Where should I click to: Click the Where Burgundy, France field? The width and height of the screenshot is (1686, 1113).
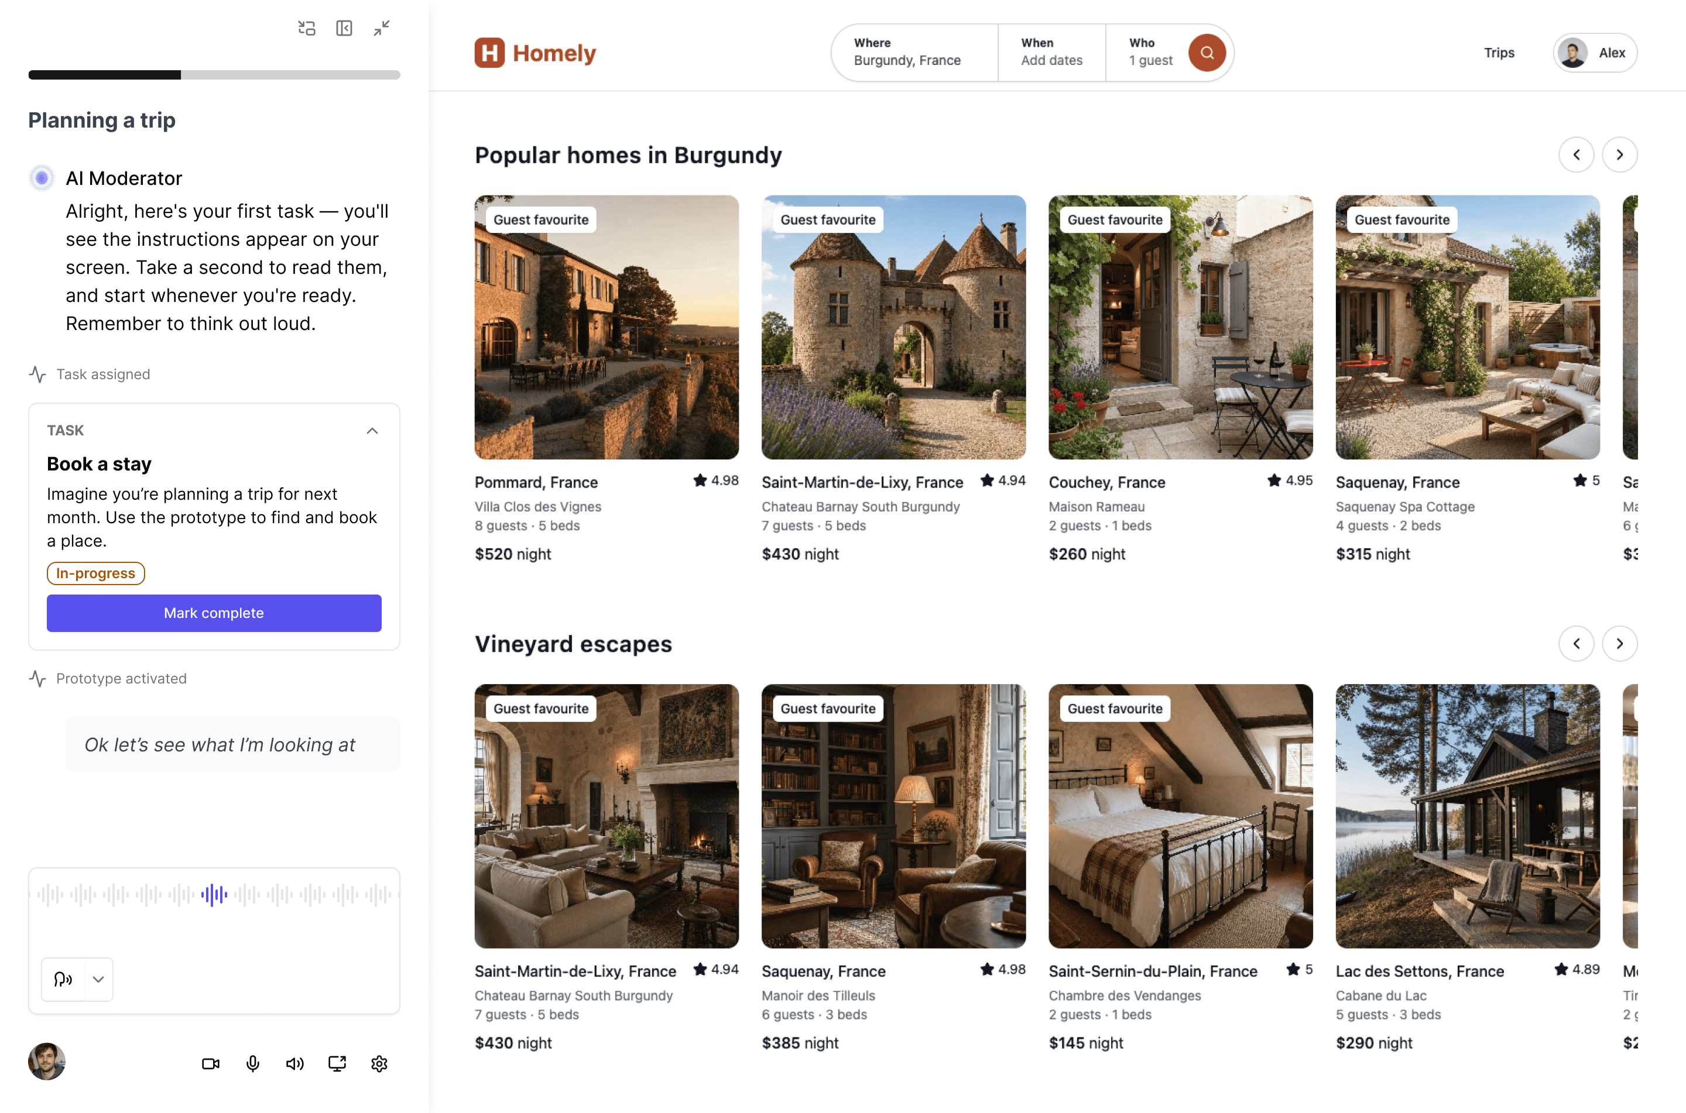tap(914, 53)
